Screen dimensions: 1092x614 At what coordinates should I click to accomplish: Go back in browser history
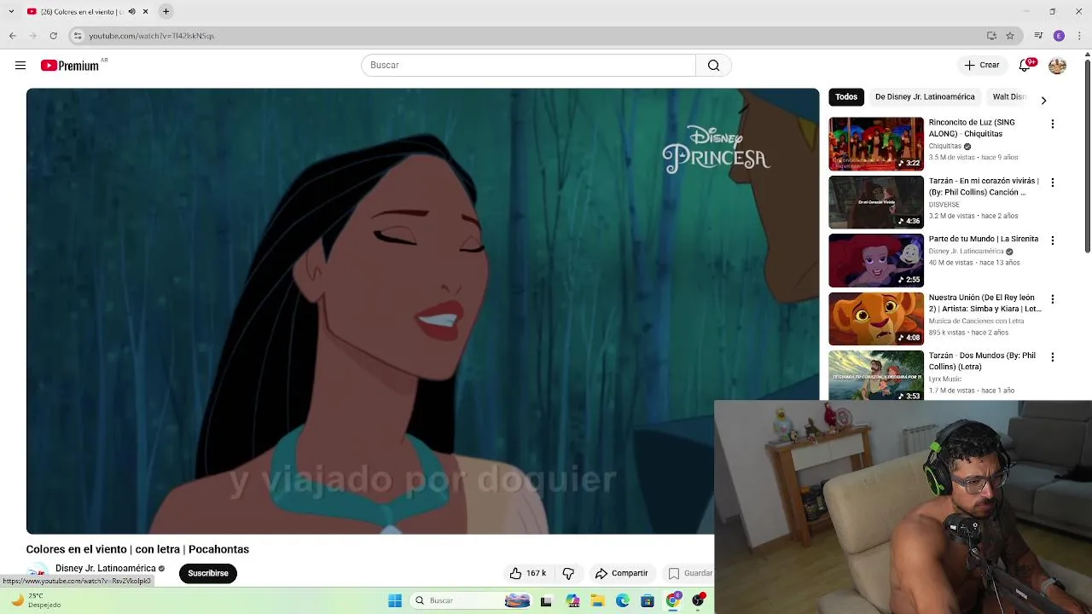click(x=12, y=36)
